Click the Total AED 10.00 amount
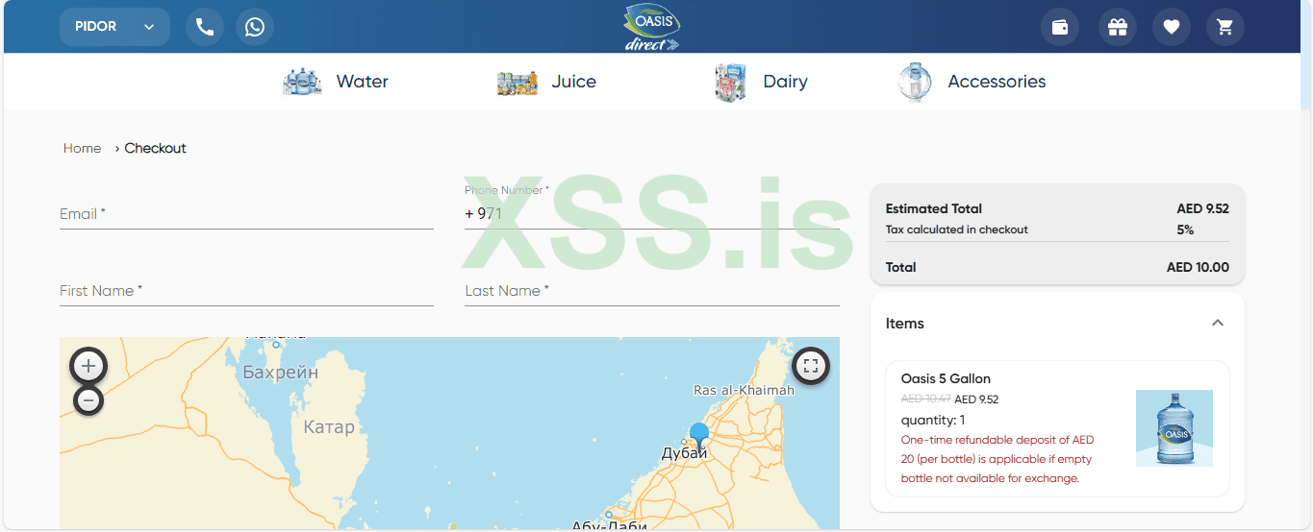This screenshot has height=532, width=1313. click(1198, 267)
